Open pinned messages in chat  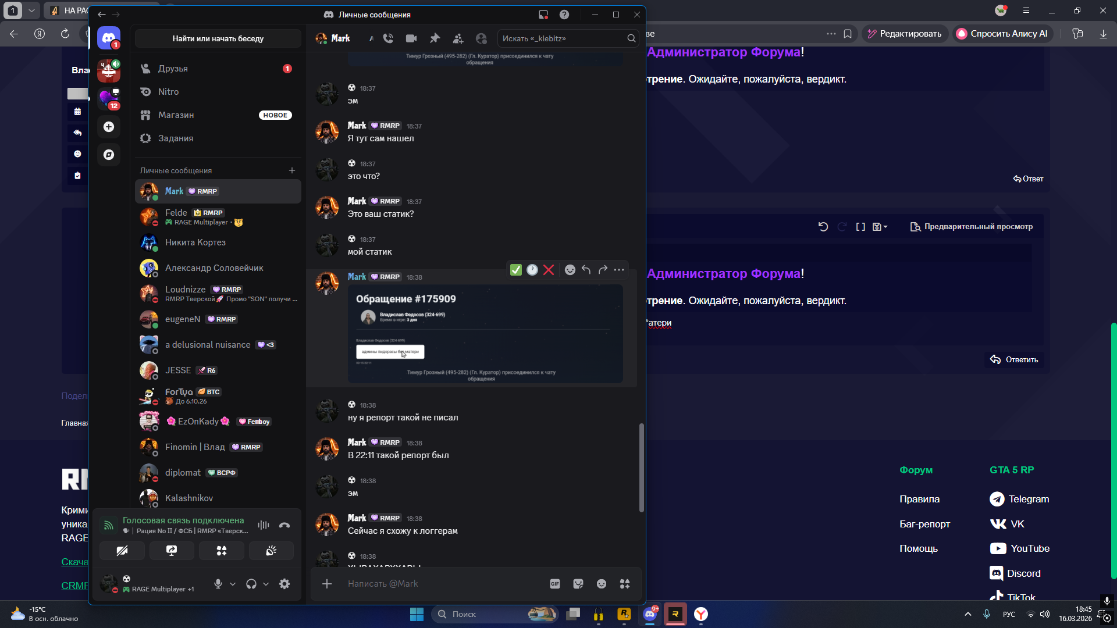click(x=435, y=38)
